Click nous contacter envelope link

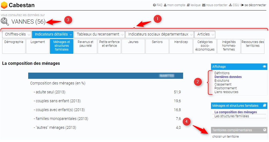215,5
